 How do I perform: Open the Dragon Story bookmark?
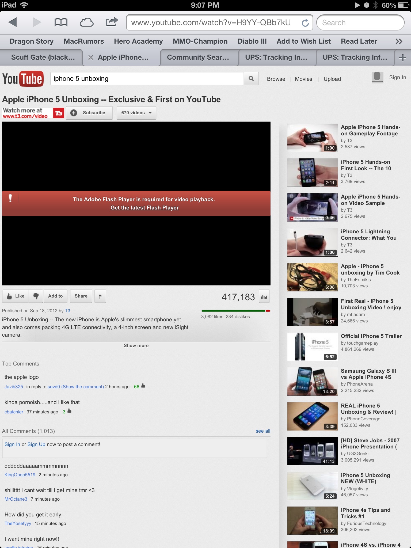[32, 41]
